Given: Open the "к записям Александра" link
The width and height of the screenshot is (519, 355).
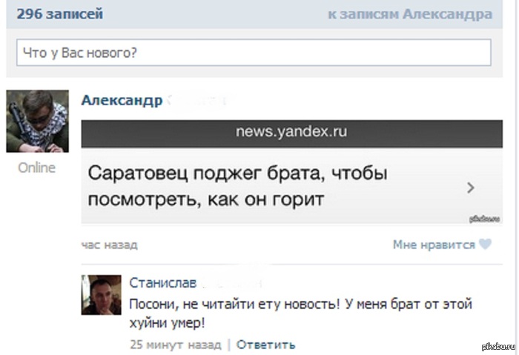Looking at the screenshot, I should point(410,14).
